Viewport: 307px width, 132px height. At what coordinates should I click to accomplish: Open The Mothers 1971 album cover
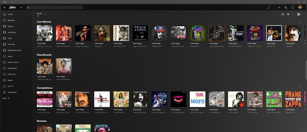pos(121,33)
